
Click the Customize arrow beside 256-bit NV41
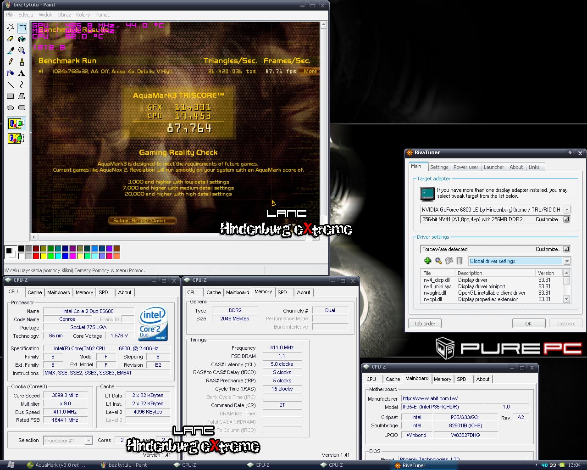pyautogui.click(x=566, y=219)
